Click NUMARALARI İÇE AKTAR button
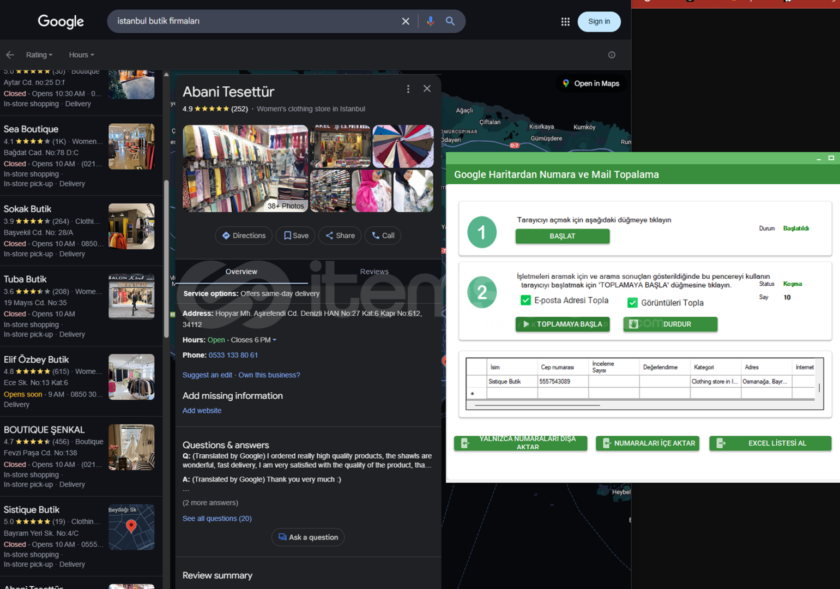The image size is (840, 589). (x=648, y=443)
